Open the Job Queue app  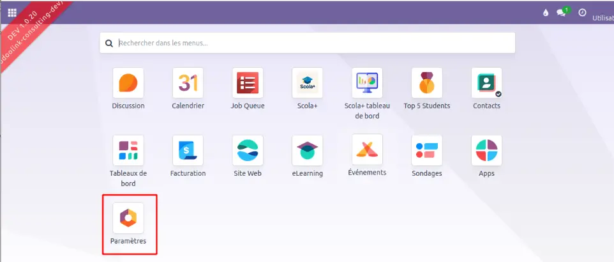pos(248,83)
